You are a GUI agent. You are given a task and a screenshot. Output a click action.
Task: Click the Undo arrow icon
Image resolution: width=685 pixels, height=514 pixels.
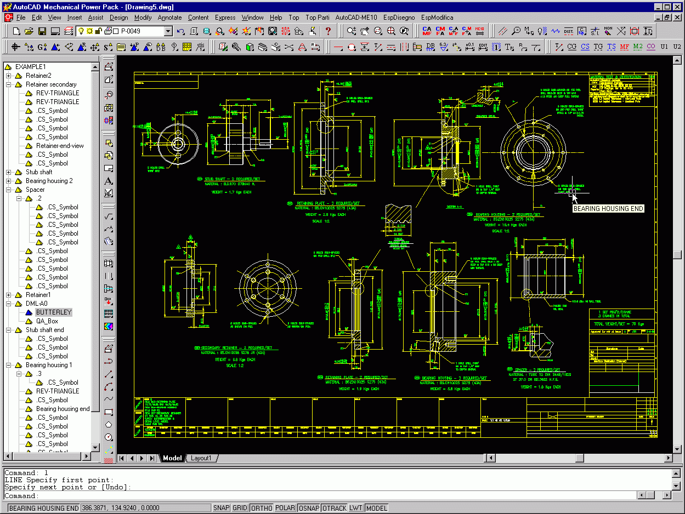[180, 31]
